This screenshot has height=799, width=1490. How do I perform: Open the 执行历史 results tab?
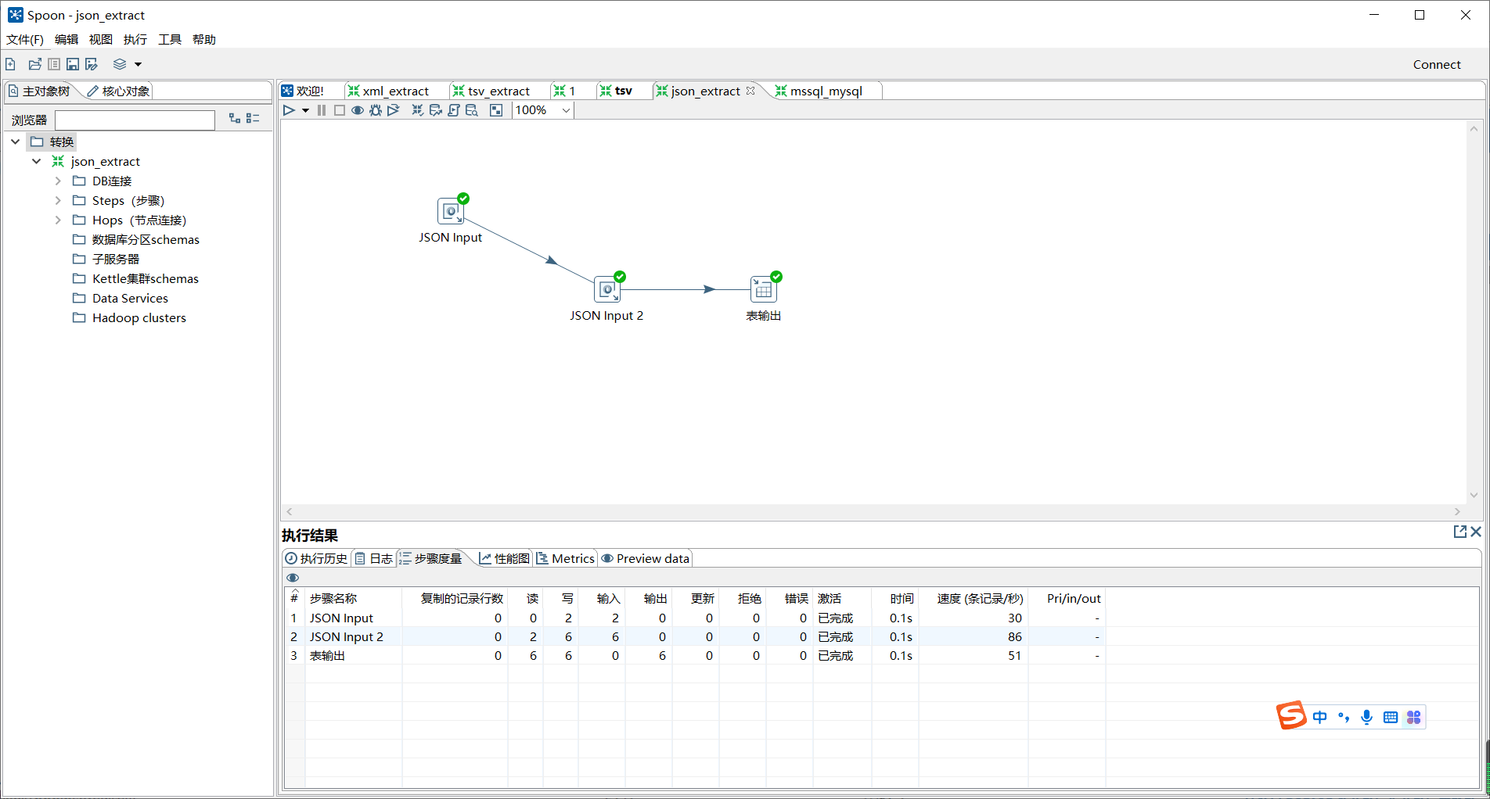pos(316,558)
